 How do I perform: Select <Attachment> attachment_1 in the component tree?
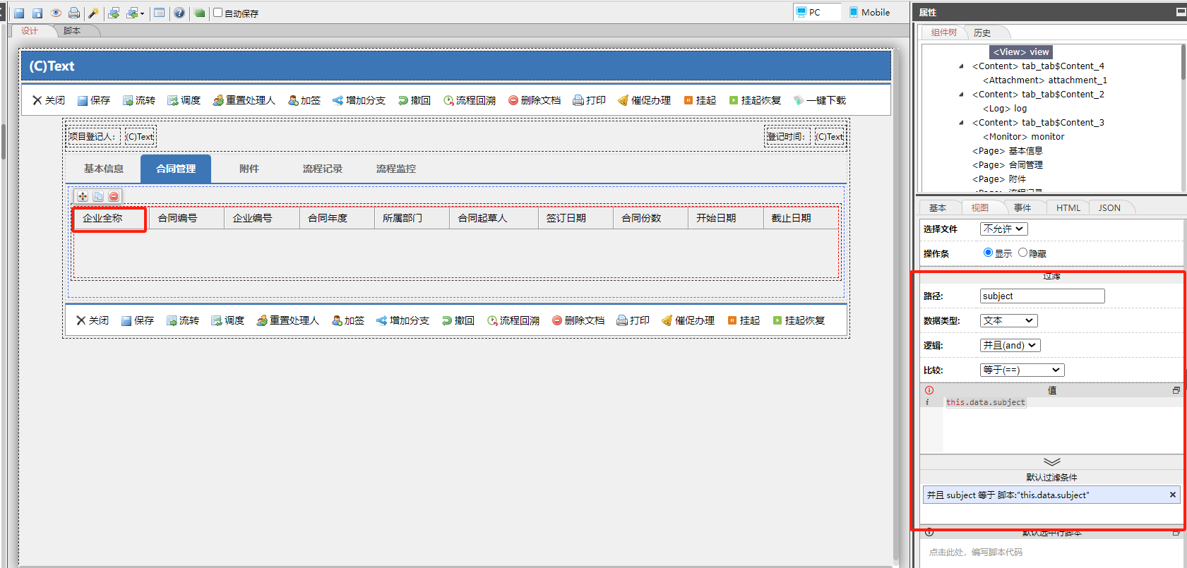point(1045,80)
